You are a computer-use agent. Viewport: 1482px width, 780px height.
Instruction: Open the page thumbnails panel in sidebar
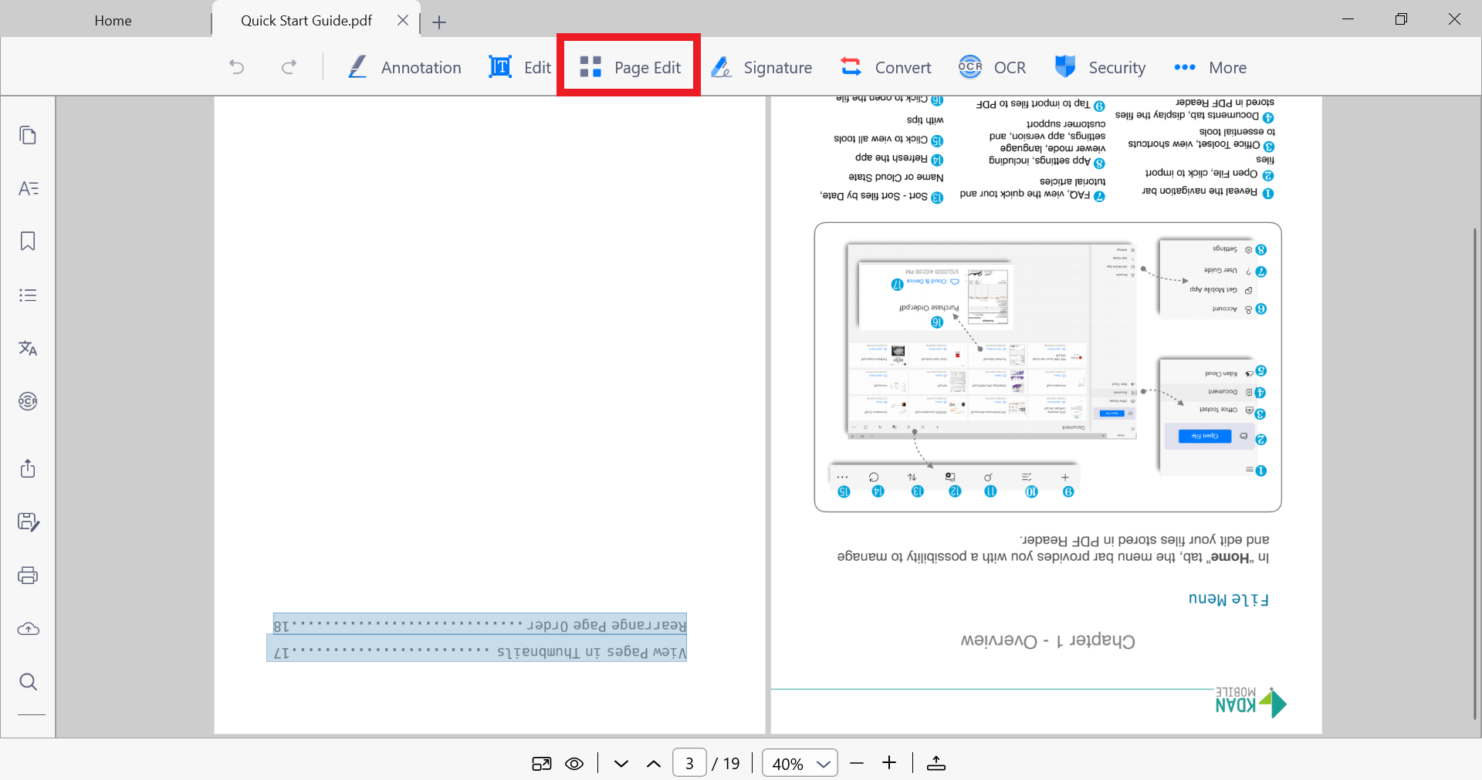click(28, 136)
